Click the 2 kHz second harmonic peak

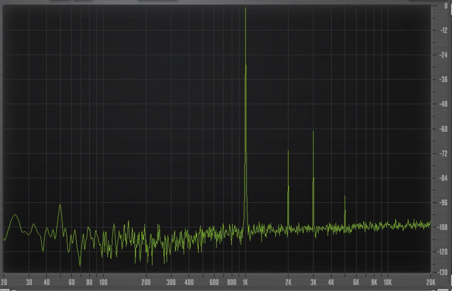[x=288, y=151]
